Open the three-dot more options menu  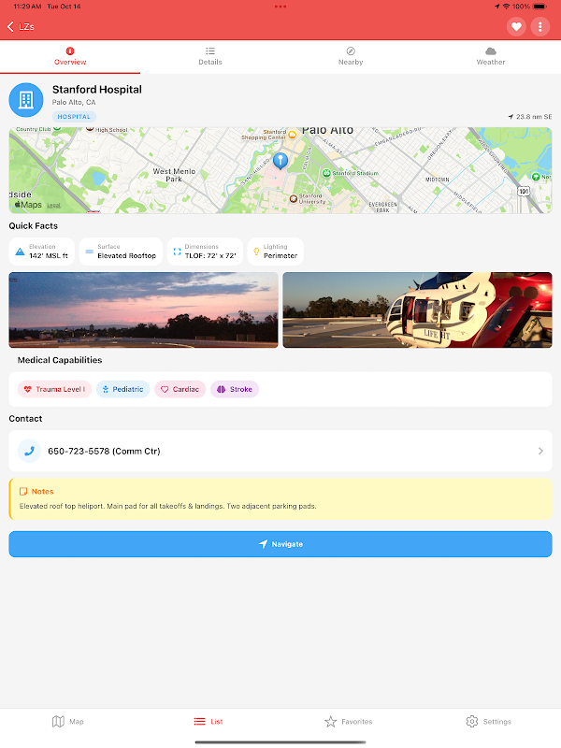point(540,27)
